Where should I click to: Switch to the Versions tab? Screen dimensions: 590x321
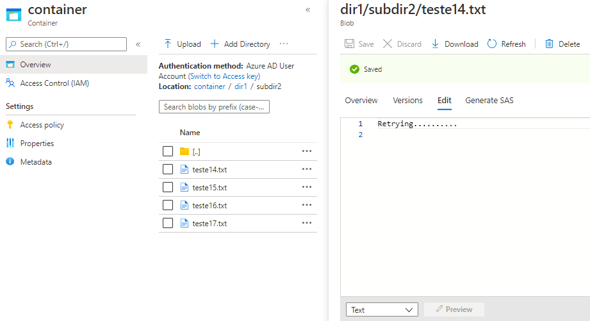click(x=407, y=101)
